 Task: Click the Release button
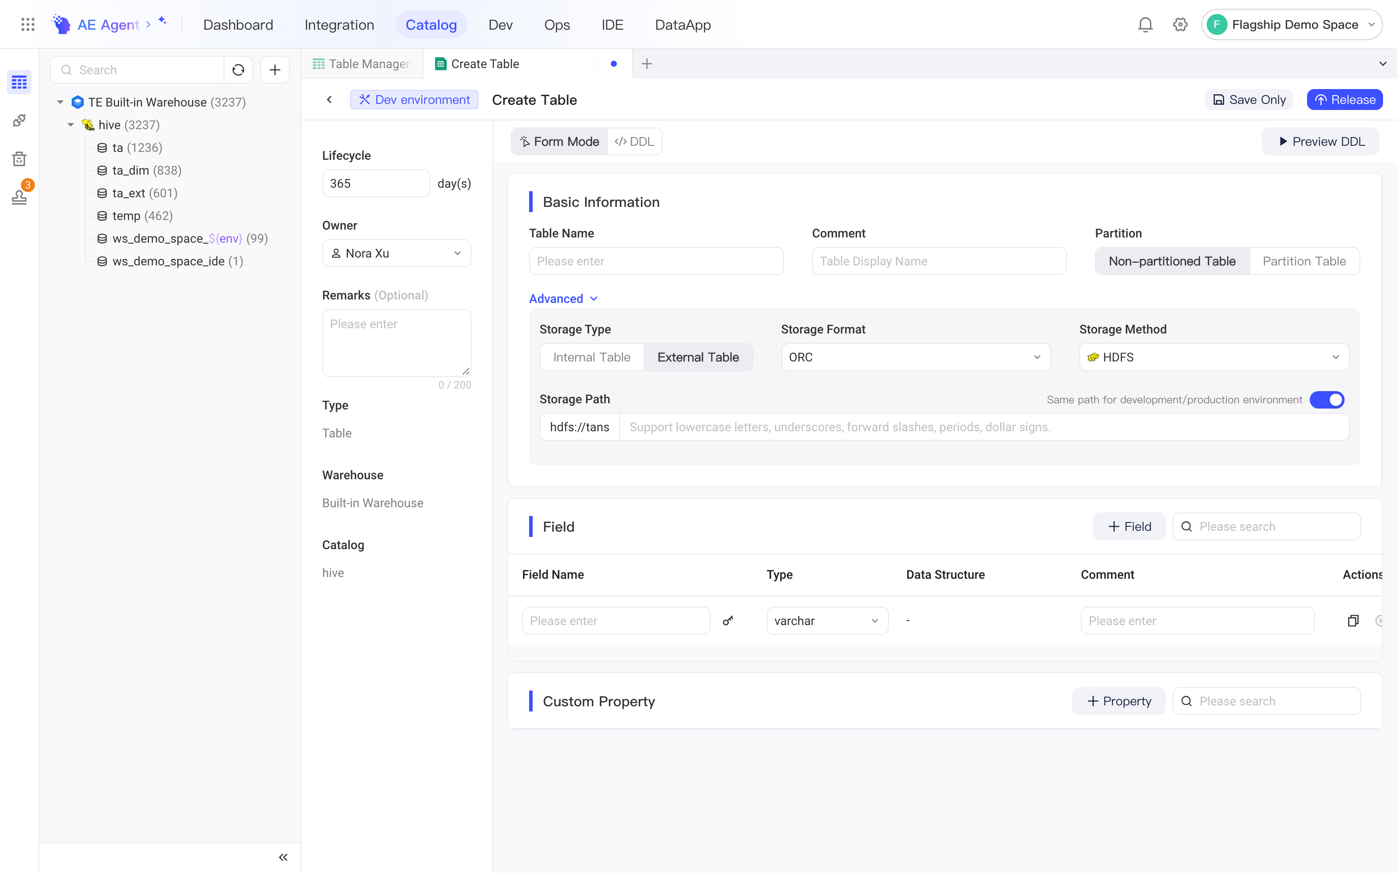point(1345,100)
